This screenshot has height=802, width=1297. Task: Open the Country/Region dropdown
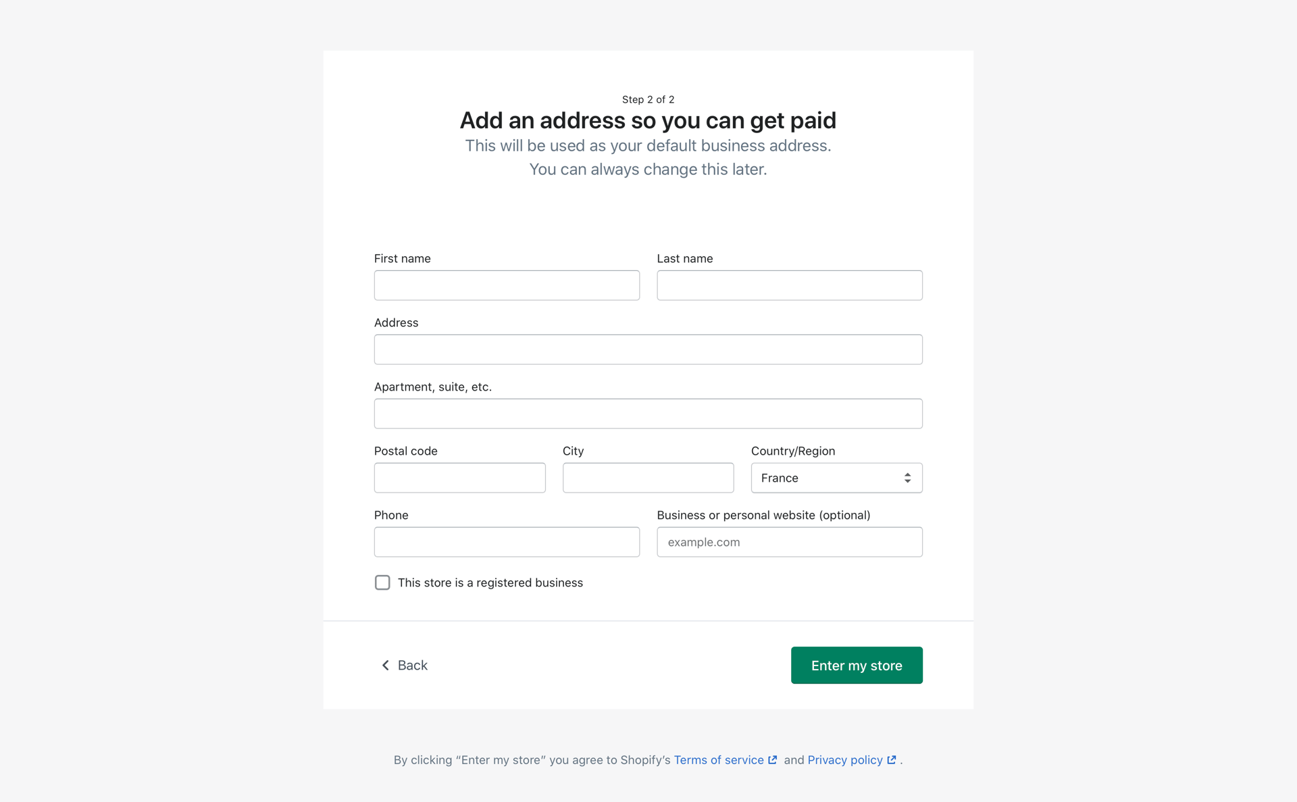tap(836, 478)
